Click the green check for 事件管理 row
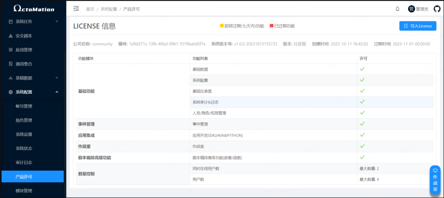The height and width of the screenshot is (198, 444). [362, 124]
